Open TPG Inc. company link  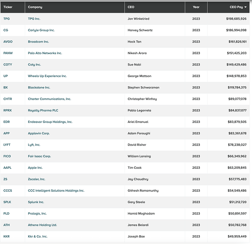tap(34, 19)
